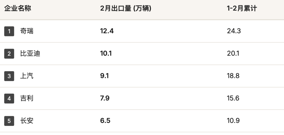This screenshot has width=284, height=135.
Task: Click the 15.6 cumulative value
Action: click(233, 99)
